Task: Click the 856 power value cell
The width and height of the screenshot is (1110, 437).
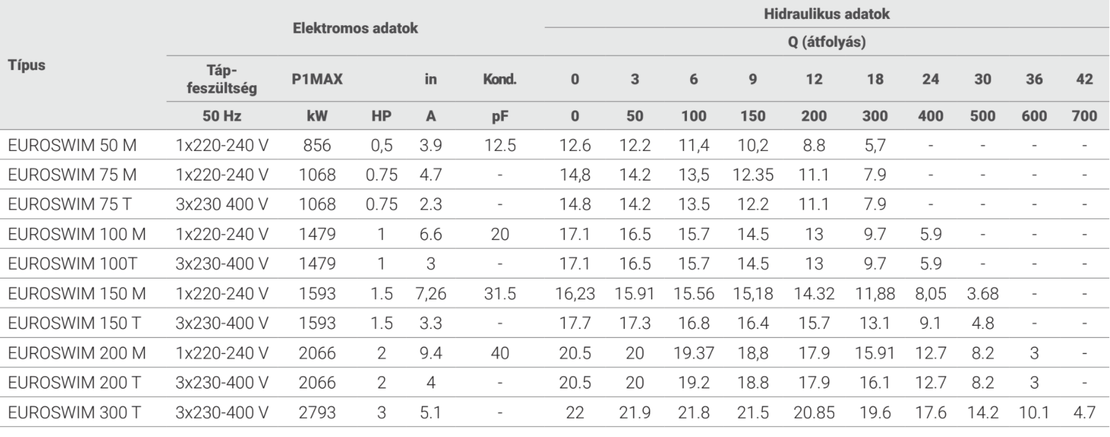Action: click(317, 145)
